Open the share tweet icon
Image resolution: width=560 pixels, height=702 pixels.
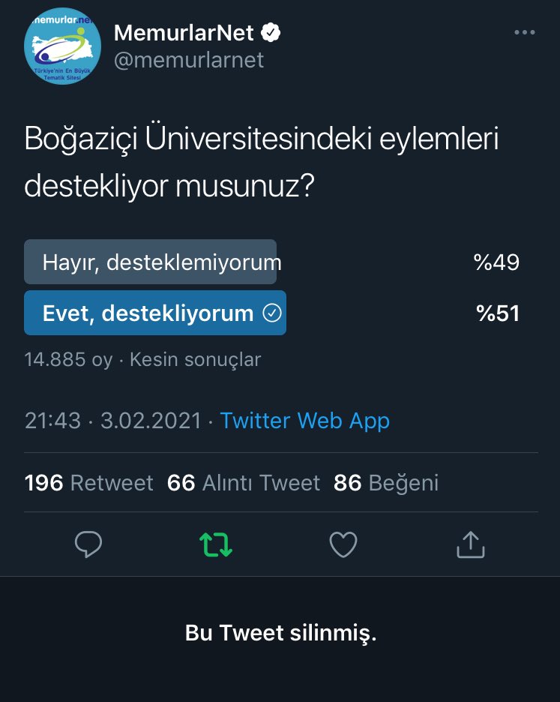click(x=471, y=544)
